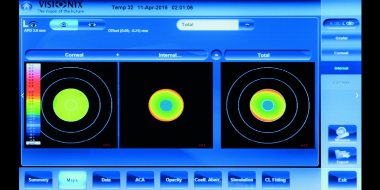Screen dimensions: 380x190
Task: Click the Offset (0.08; -0.21) mm text
Action: pyautogui.click(x=128, y=31)
